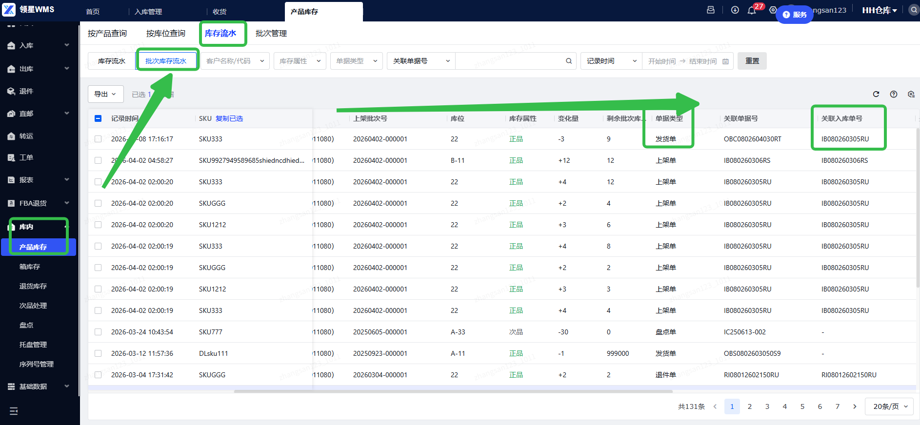Open 箱库存 in the sidebar

(30, 267)
